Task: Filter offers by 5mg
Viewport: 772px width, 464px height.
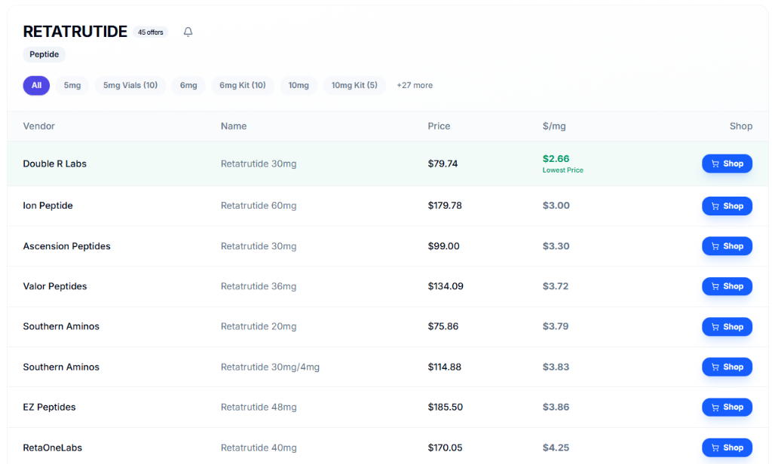Action: [x=72, y=85]
